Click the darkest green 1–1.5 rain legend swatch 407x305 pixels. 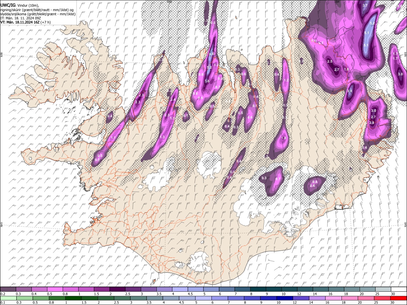[73, 298]
